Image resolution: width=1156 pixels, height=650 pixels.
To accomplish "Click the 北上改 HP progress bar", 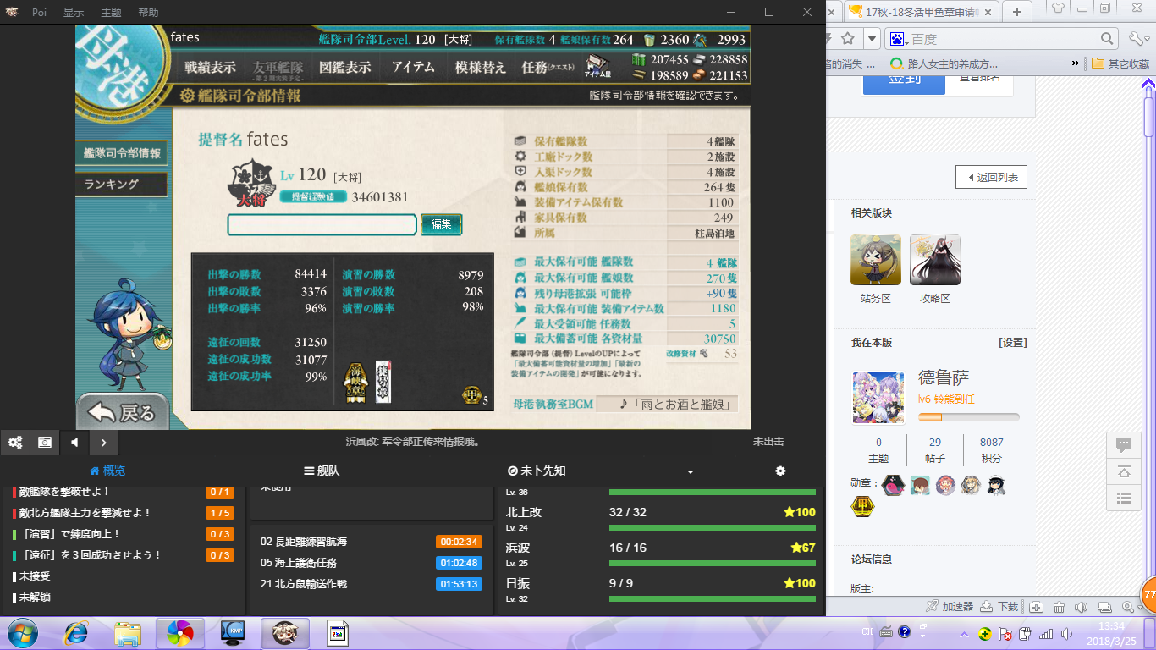I will (x=712, y=527).
